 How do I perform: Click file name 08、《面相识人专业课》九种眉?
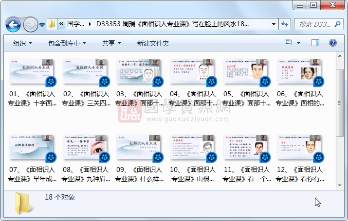pyautogui.click(x=86, y=174)
